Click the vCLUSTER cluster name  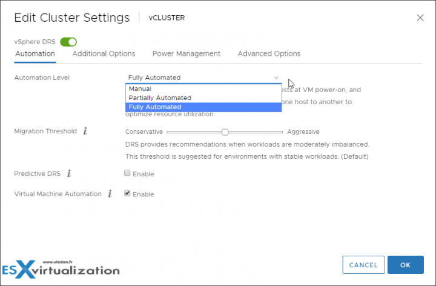[167, 18]
